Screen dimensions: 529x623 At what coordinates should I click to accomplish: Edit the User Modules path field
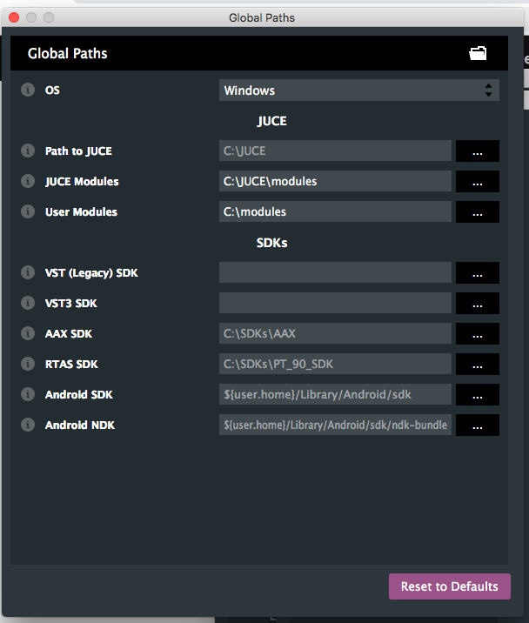coord(335,211)
